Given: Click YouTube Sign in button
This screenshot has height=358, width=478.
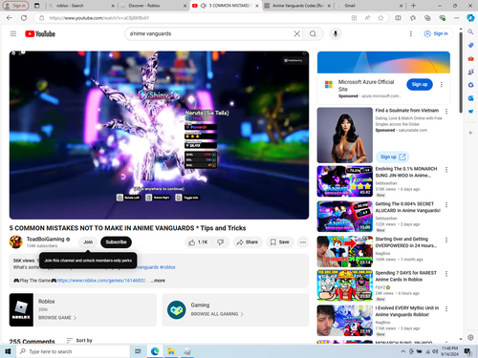Looking at the screenshot, I should pos(436,33).
